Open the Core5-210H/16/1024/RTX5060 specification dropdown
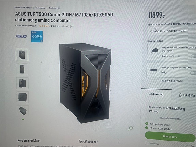Image resolution: width=196 pixels, height=147 pixels. [x=172, y=31]
